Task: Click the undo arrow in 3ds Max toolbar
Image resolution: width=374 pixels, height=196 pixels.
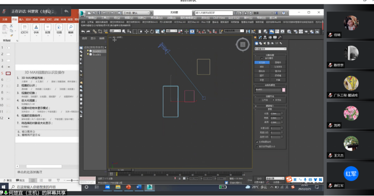Action: [x=83, y=31]
